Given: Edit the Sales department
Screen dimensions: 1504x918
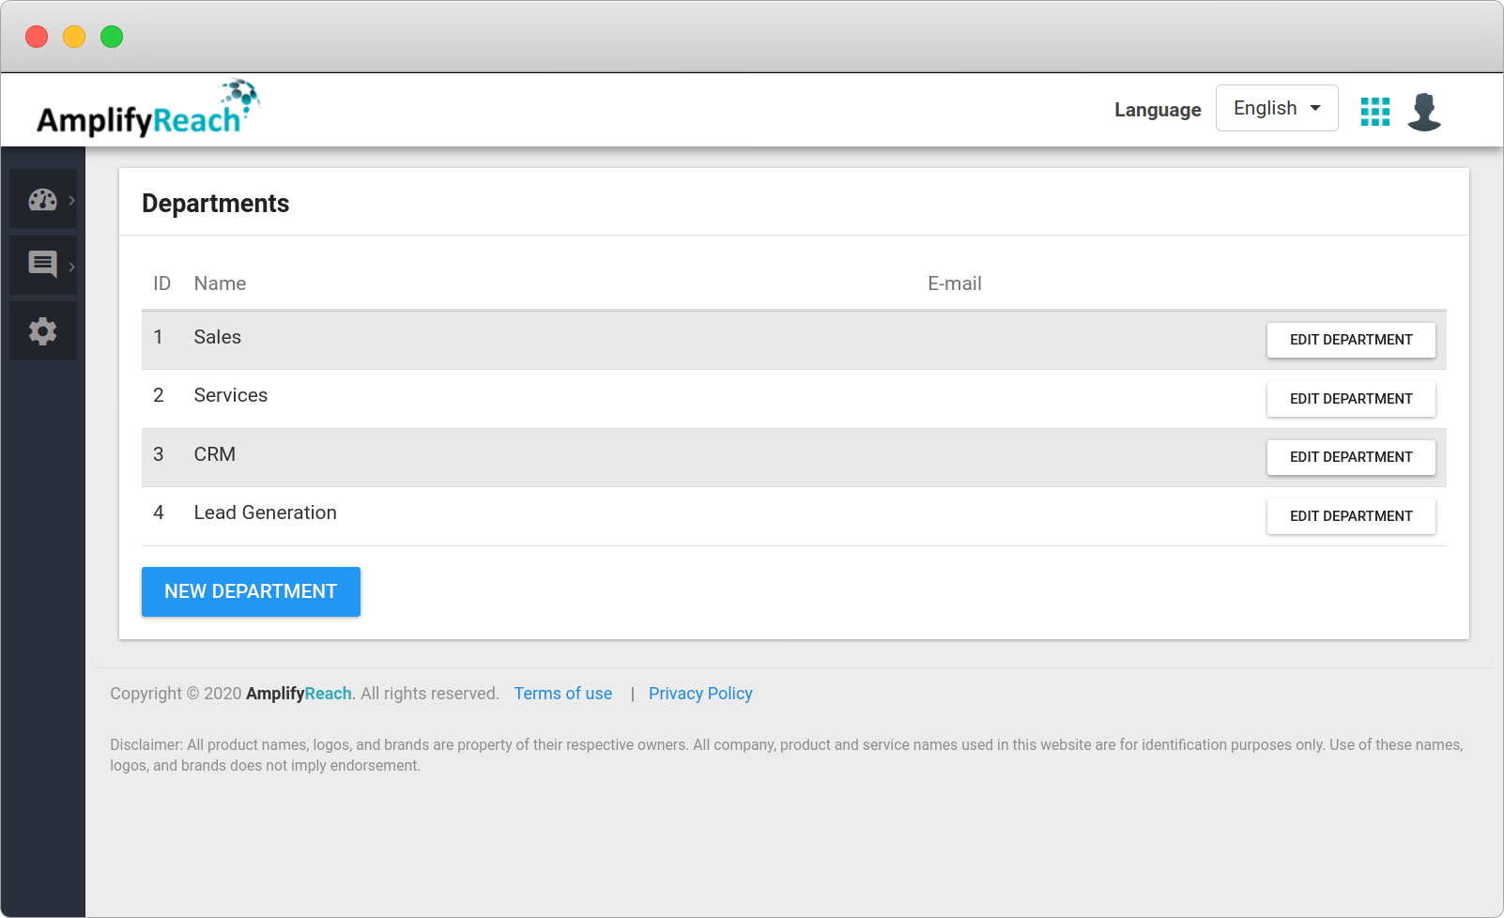Looking at the screenshot, I should coord(1350,340).
